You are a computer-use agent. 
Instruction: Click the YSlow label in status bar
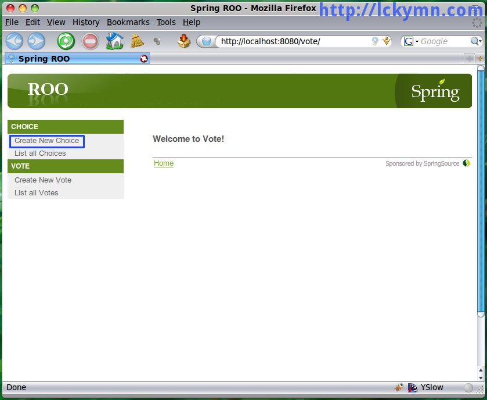(x=432, y=388)
